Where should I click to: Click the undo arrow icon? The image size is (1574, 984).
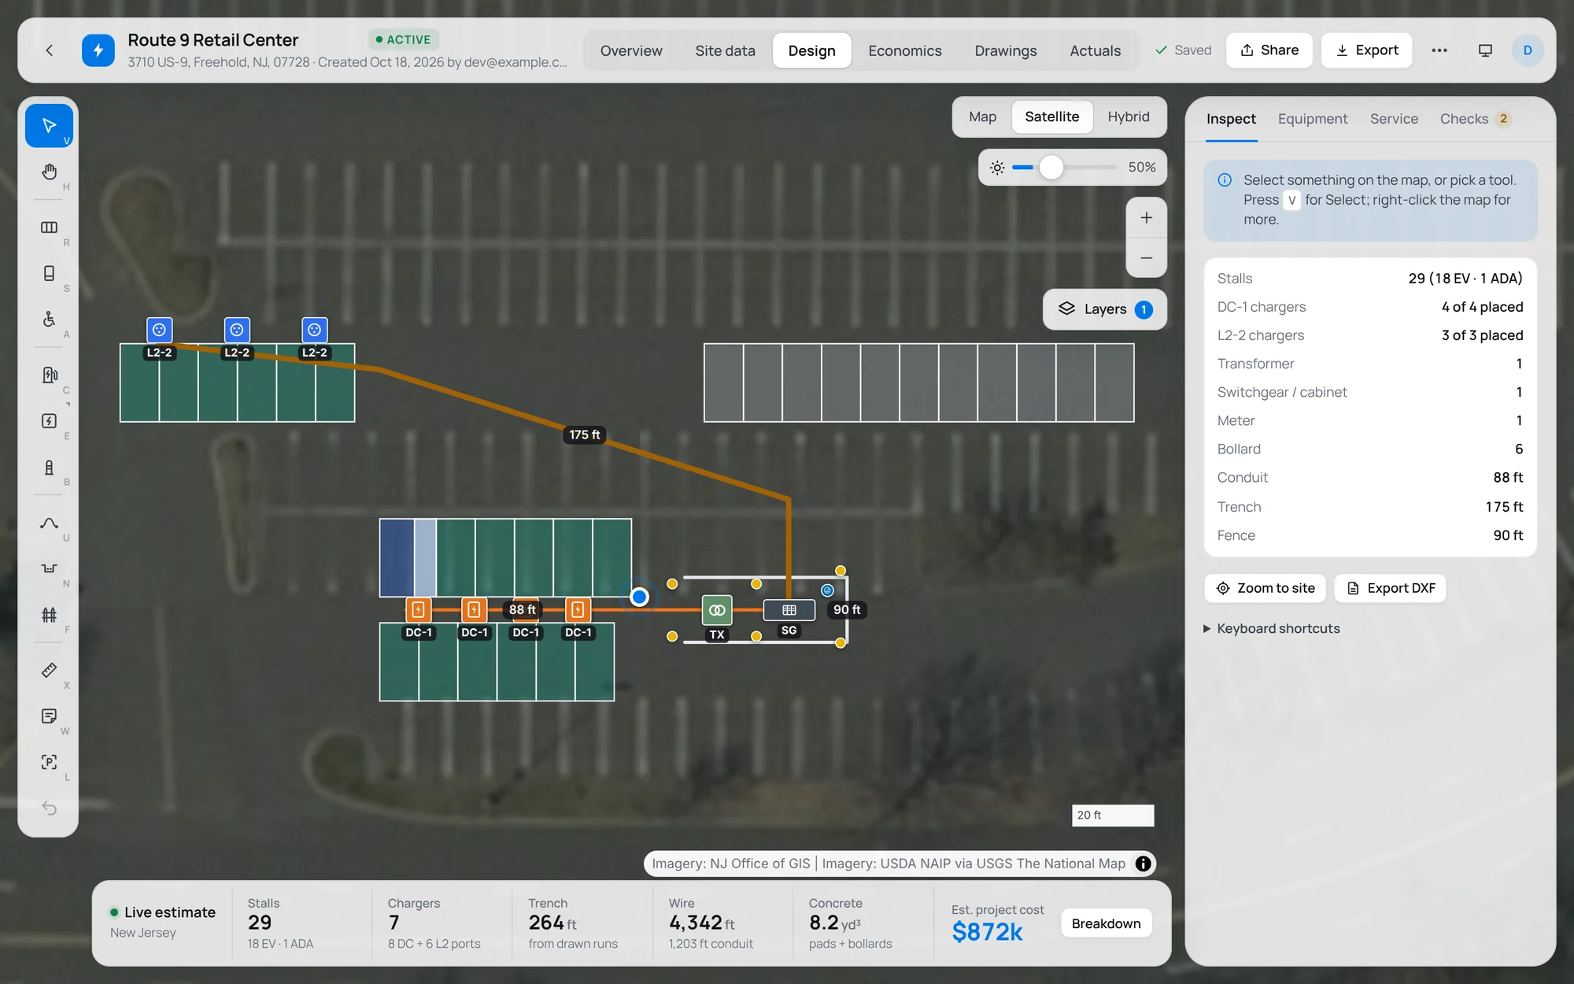49,808
